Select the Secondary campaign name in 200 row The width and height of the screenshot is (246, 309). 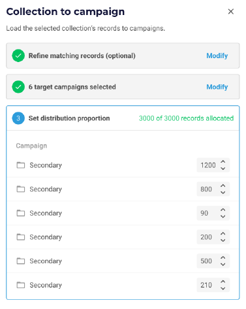point(46,237)
